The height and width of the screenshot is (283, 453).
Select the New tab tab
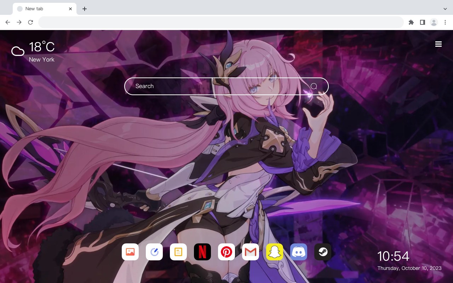(45, 9)
